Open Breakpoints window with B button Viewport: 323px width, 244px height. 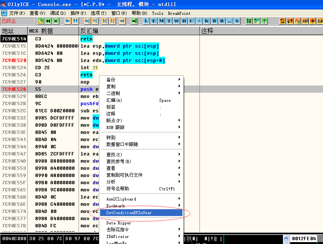click(x=215, y=21)
